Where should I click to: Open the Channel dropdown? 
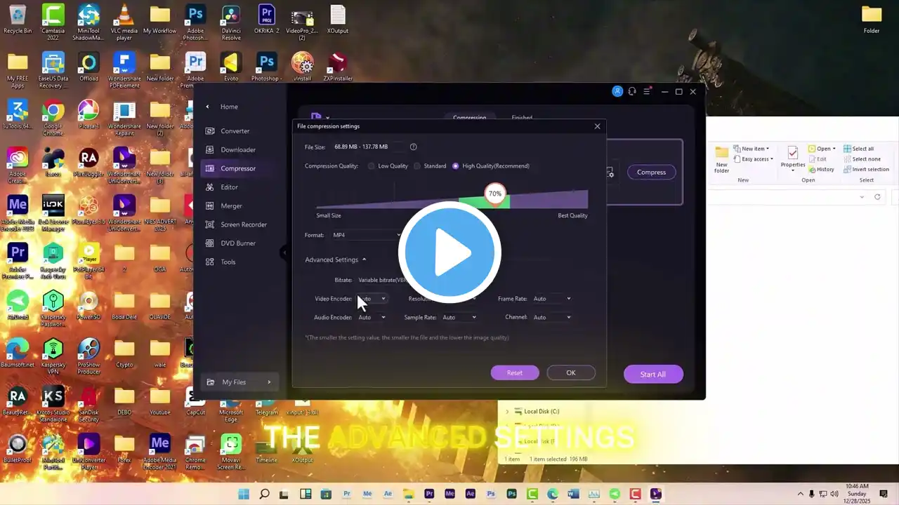(x=552, y=318)
